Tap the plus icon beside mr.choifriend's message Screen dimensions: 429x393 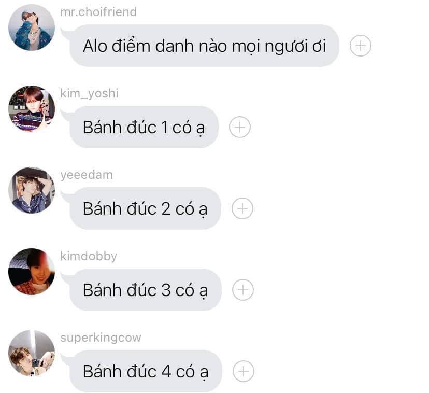360,46
